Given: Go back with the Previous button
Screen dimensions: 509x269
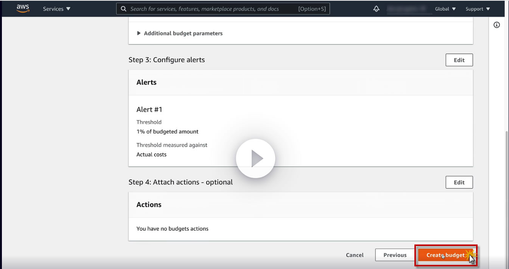Looking at the screenshot, I should [x=395, y=255].
